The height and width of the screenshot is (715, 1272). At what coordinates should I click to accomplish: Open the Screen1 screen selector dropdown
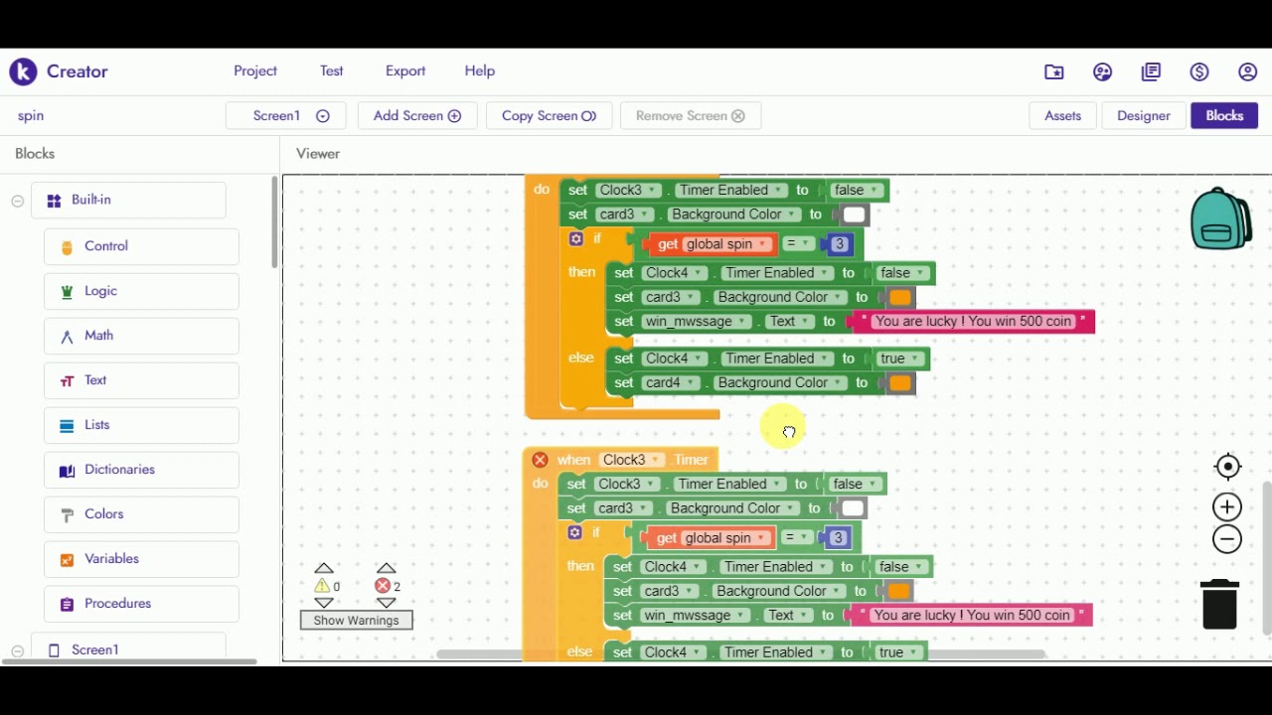[286, 116]
